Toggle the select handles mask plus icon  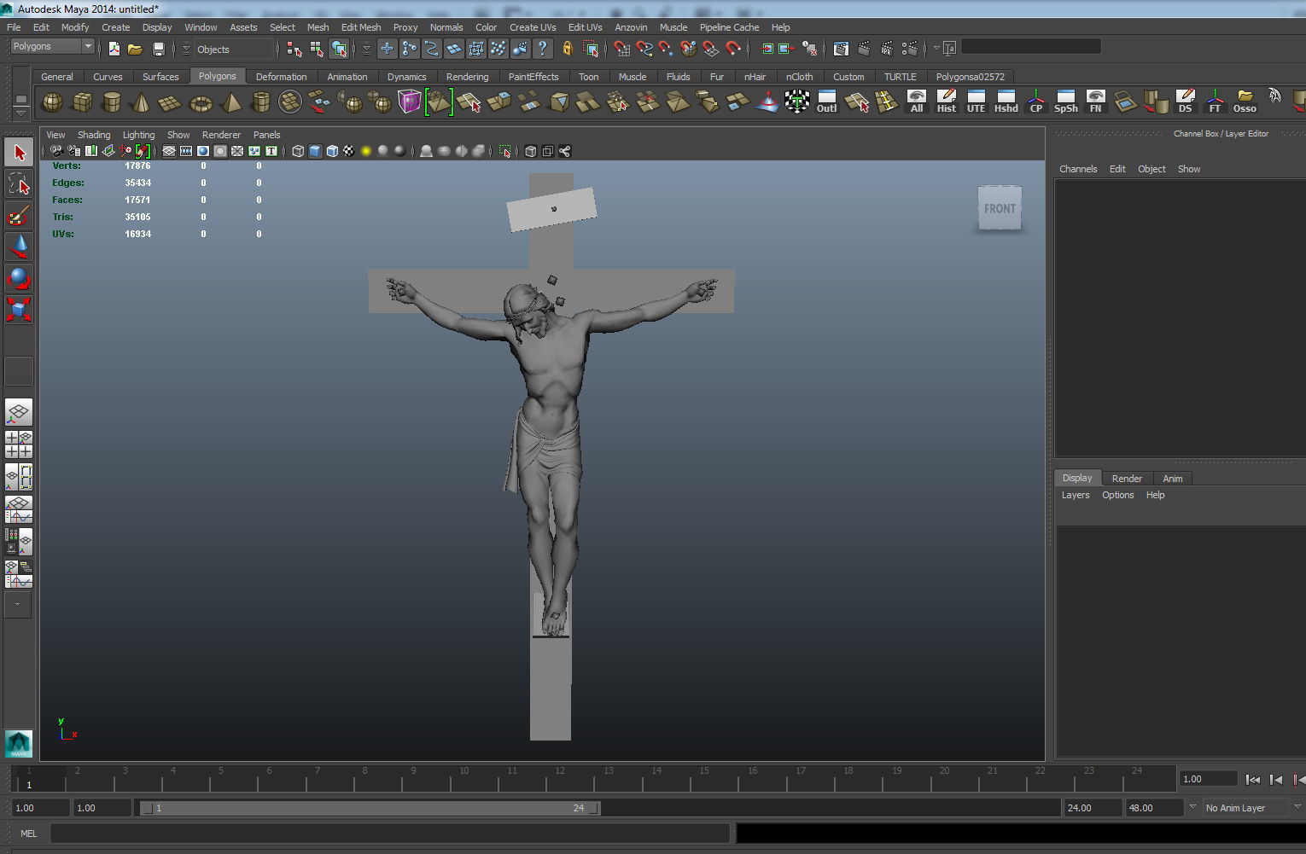387,49
